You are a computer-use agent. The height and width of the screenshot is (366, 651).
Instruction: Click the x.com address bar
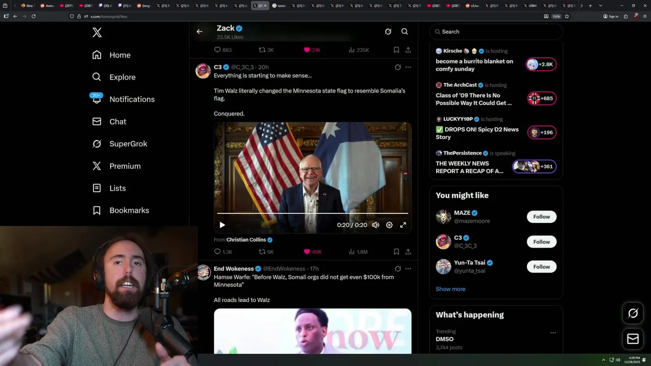305,16
